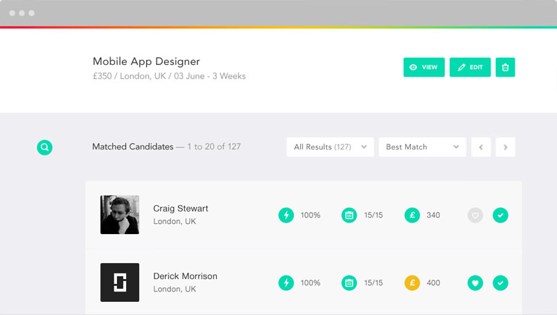Expand the Best Match sort dropdown
The height and width of the screenshot is (315, 557).
pos(422,147)
